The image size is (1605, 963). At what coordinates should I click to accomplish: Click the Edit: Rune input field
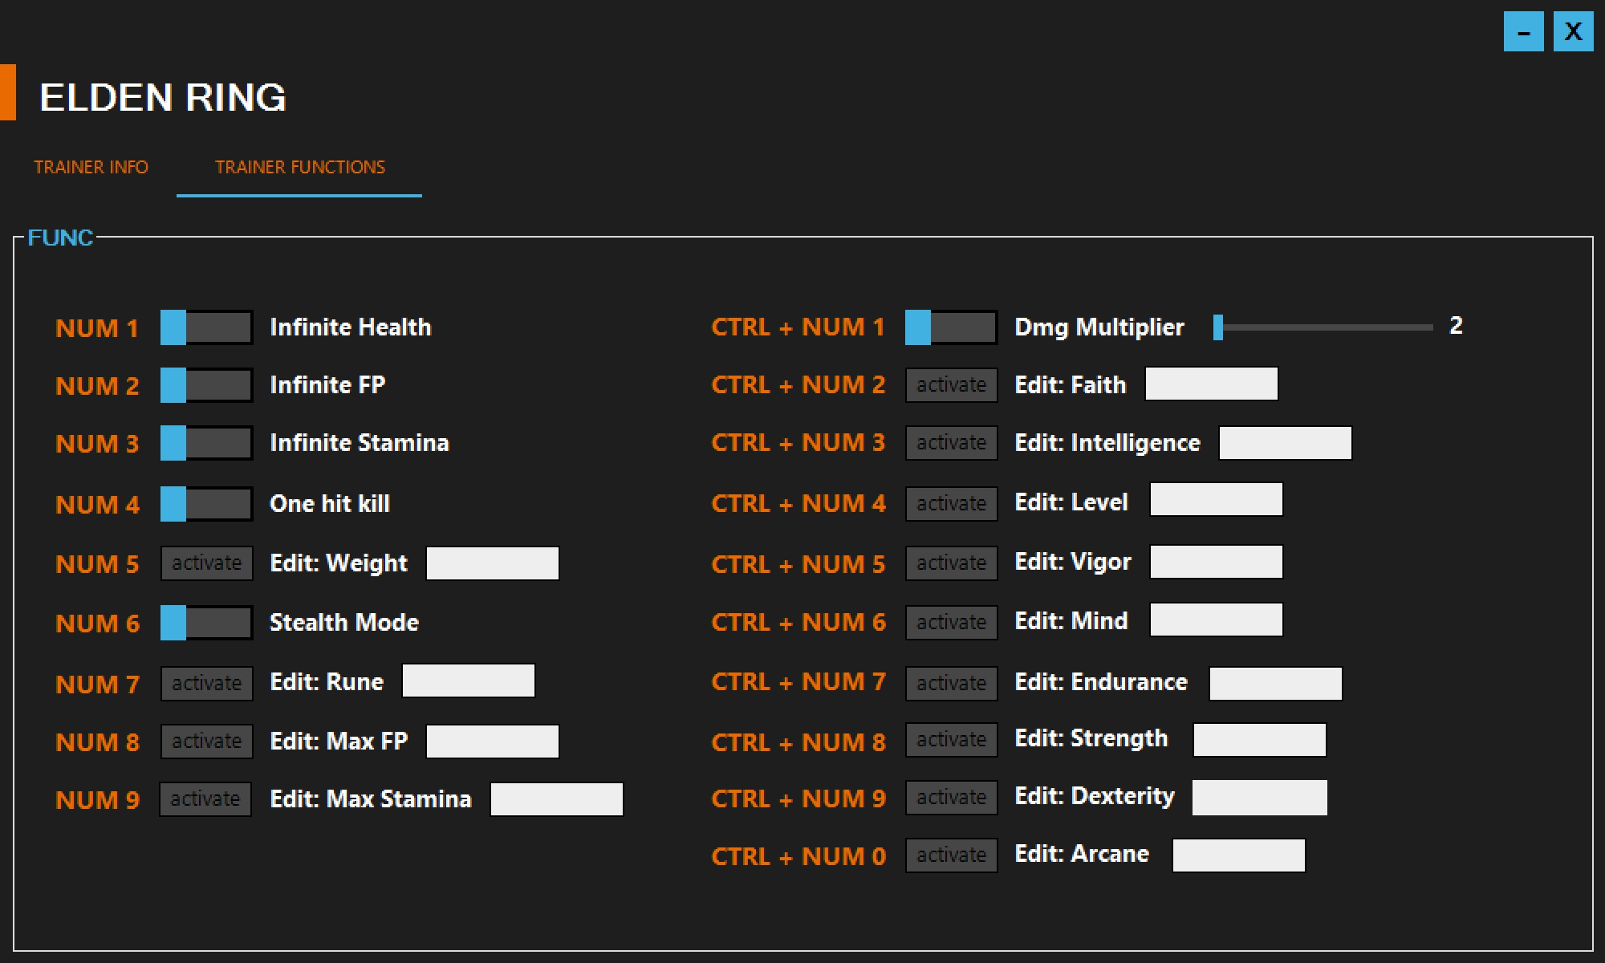[469, 681]
